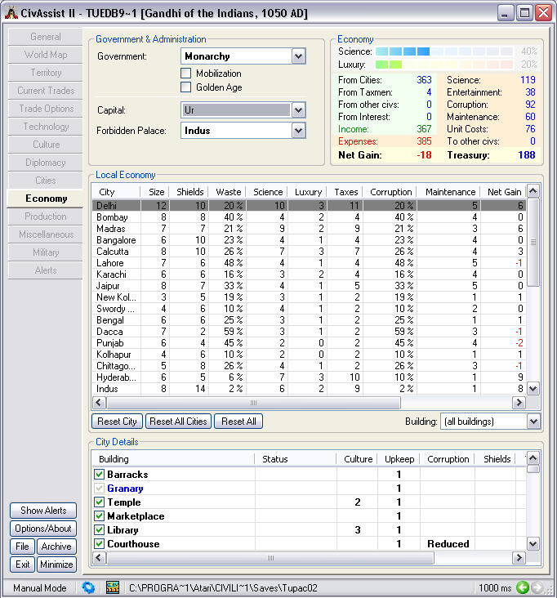Click the Reset All Cities button

pyautogui.click(x=178, y=422)
